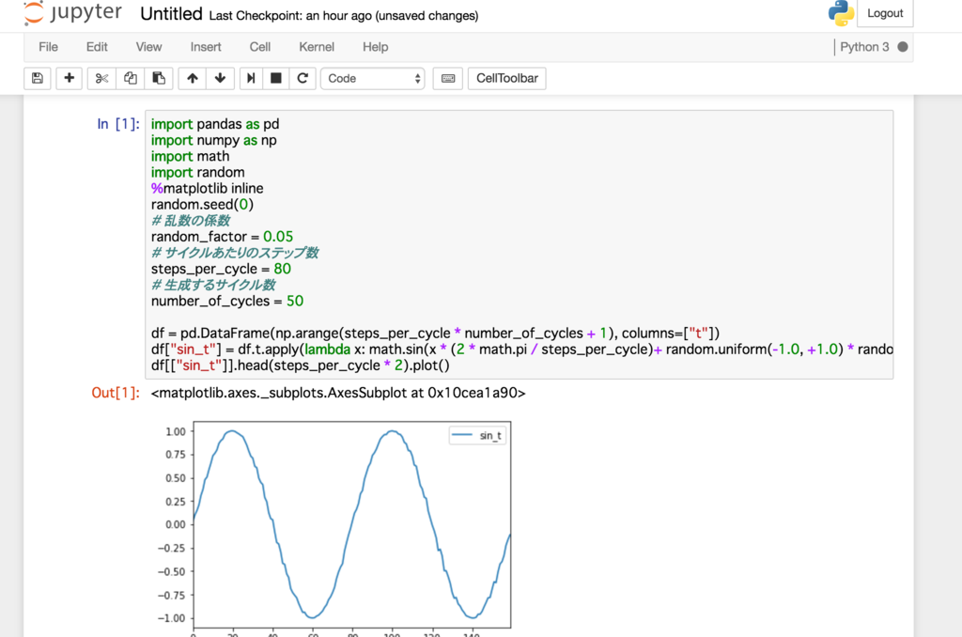Click the 'steps_per_cycle = 80' line

[x=221, y=269]
